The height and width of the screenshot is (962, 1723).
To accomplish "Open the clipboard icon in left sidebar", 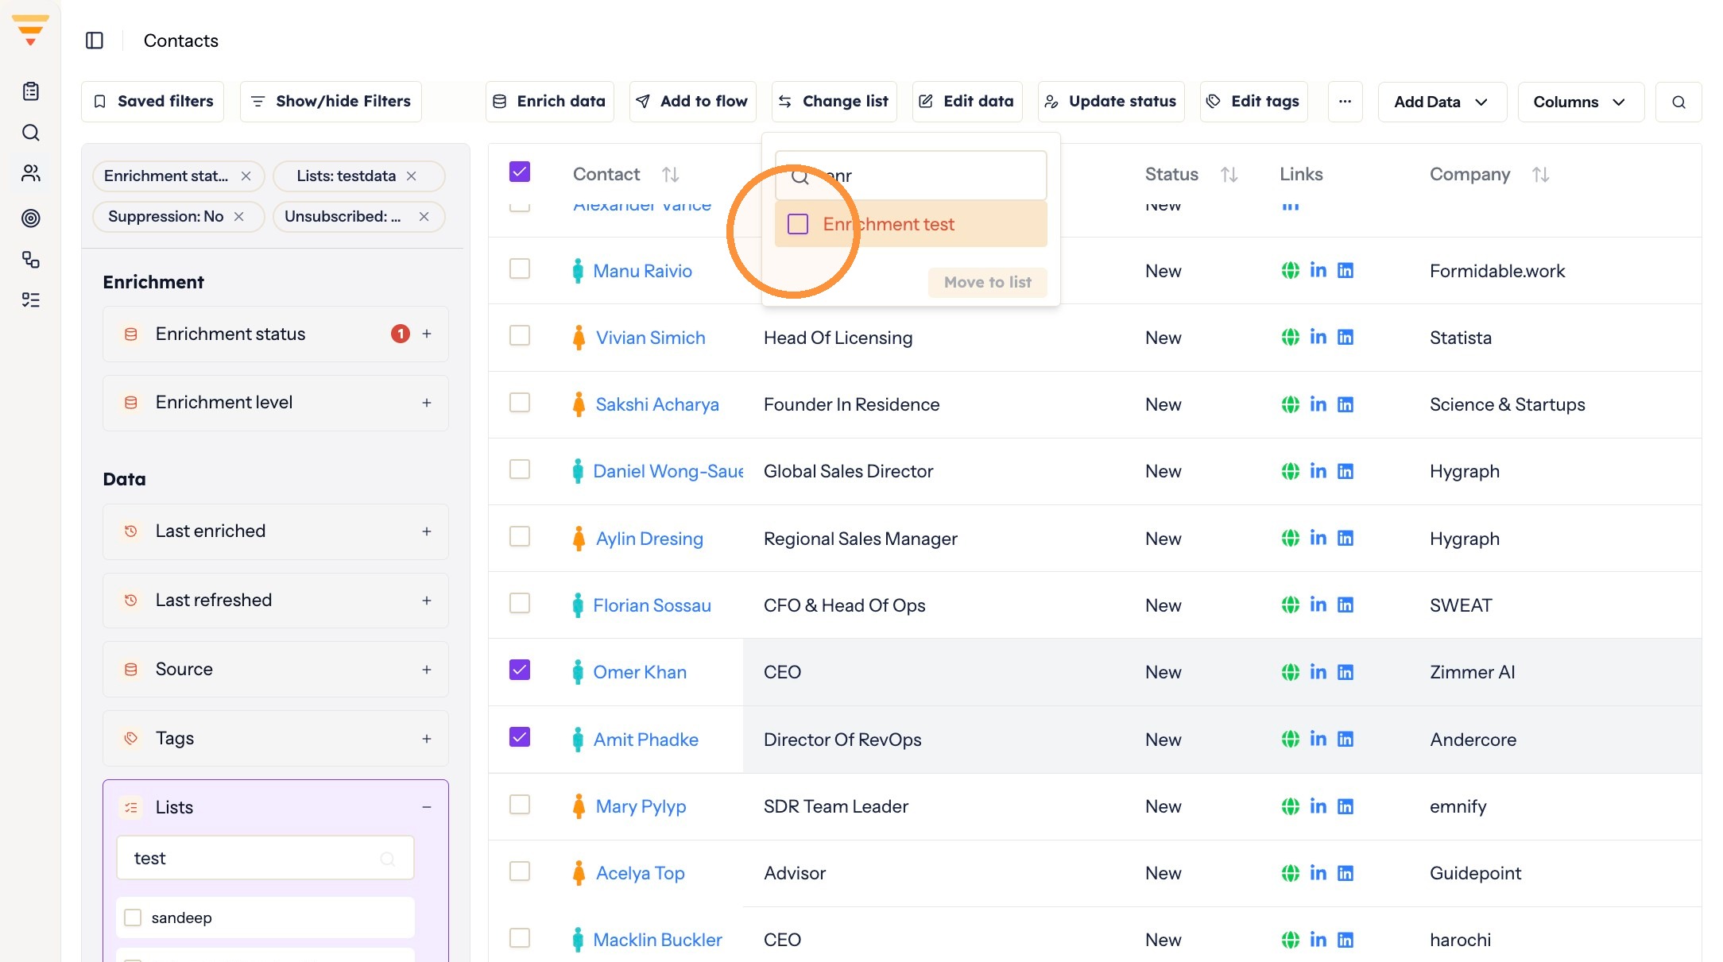I will click(31, 91).
